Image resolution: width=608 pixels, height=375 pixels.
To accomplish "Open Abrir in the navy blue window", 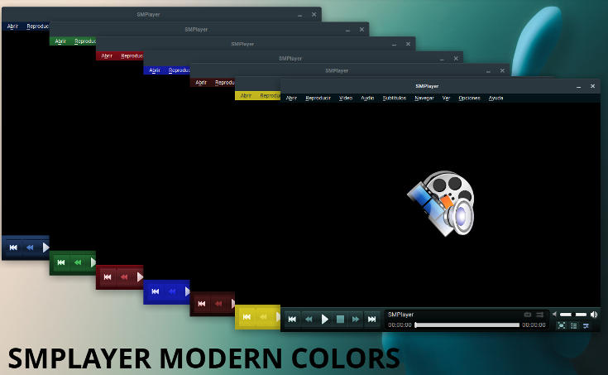I will (12, 26).
